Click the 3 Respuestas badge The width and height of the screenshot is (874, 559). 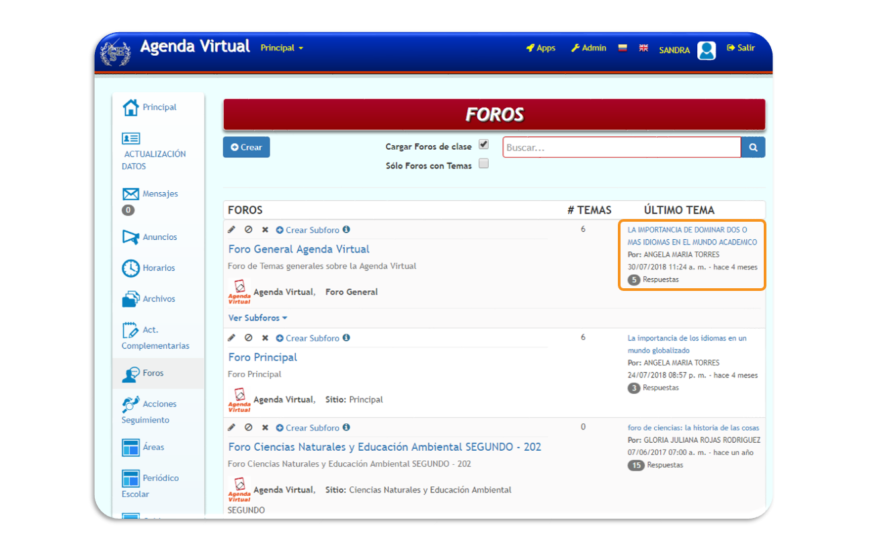[634, 388]
